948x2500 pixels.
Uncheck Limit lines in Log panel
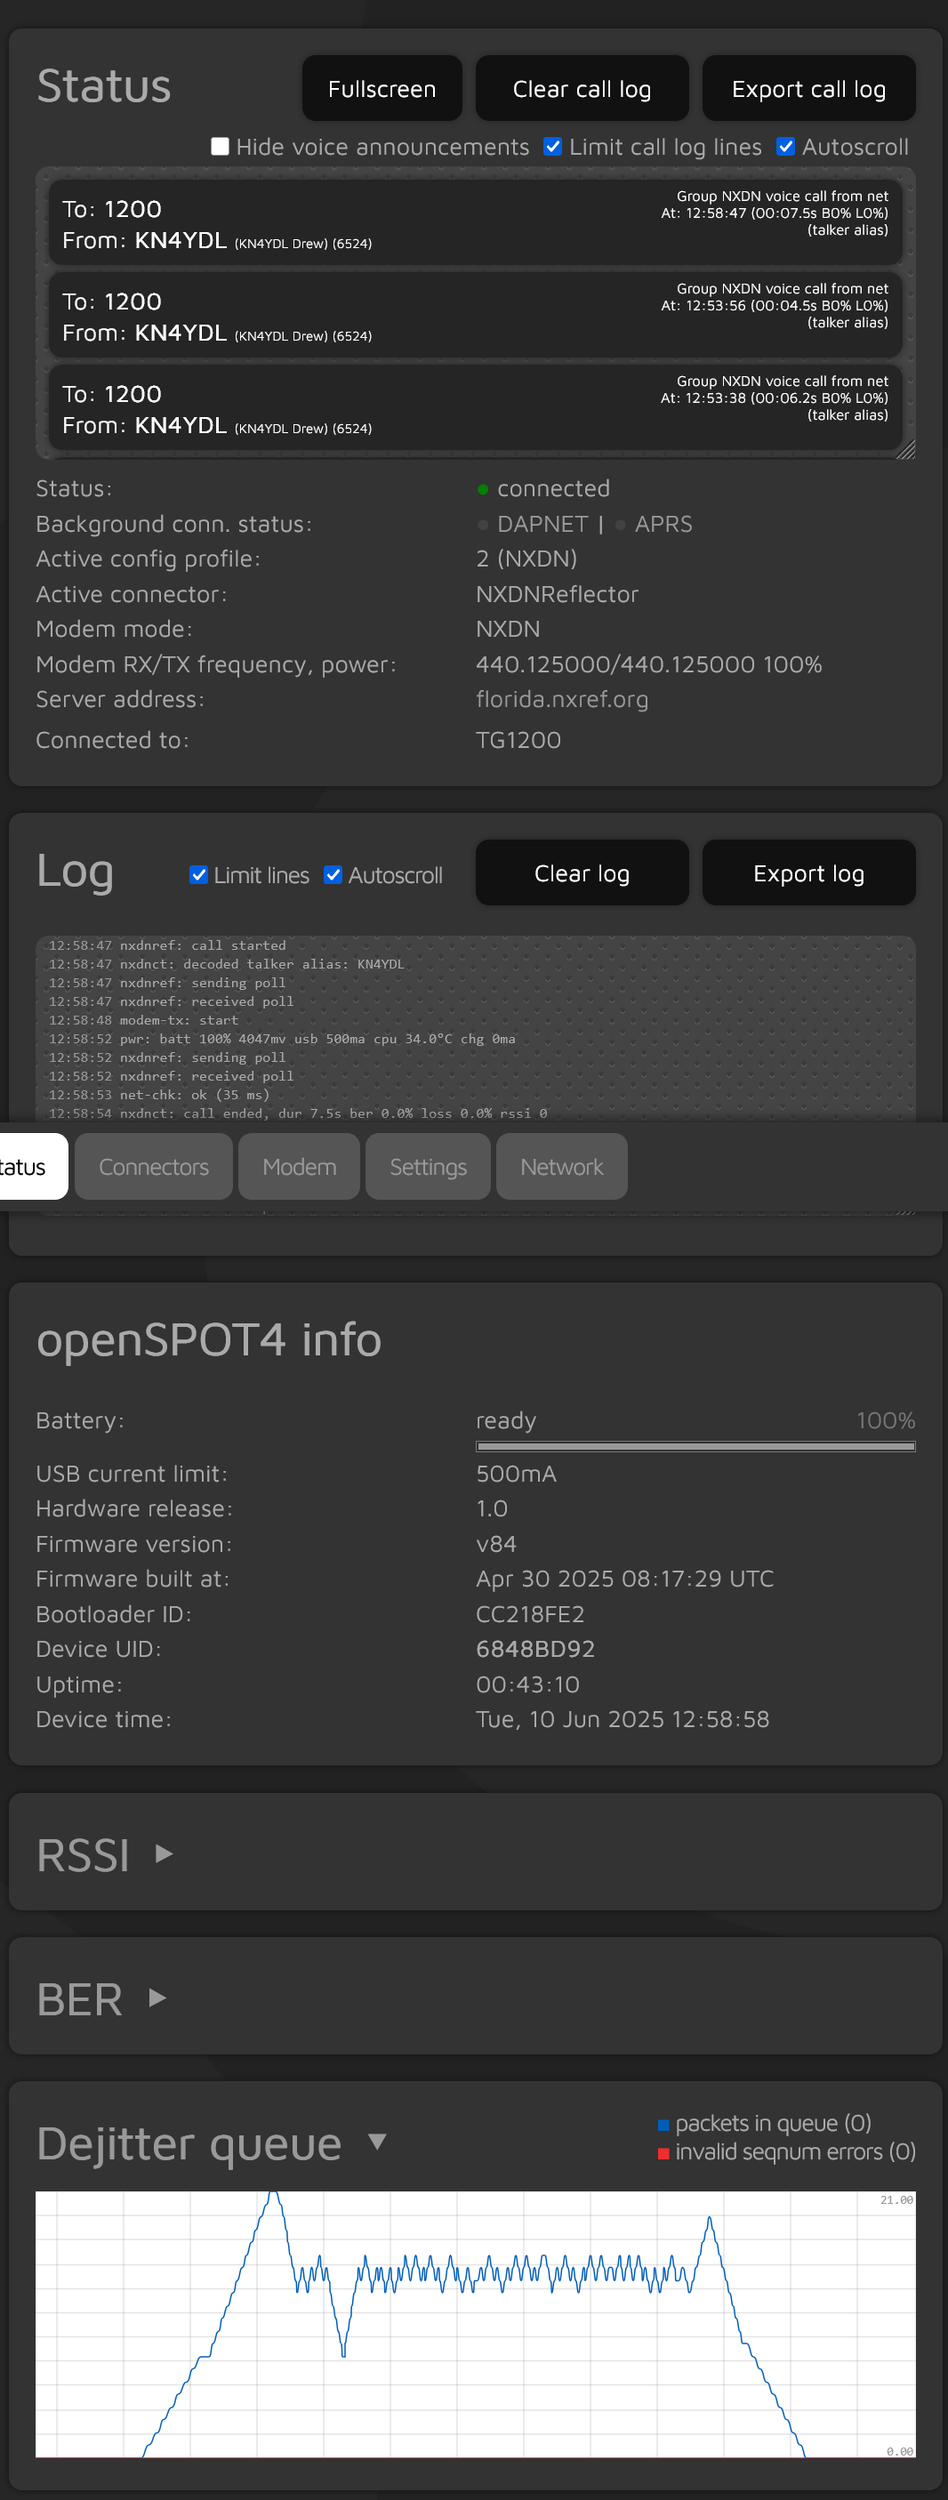pyautogui.click(x=199, y=874)
